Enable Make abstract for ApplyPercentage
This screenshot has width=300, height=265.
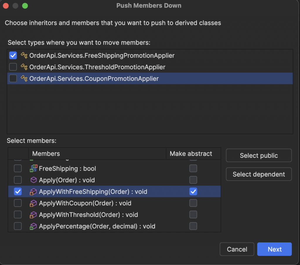tap(193, 226)
